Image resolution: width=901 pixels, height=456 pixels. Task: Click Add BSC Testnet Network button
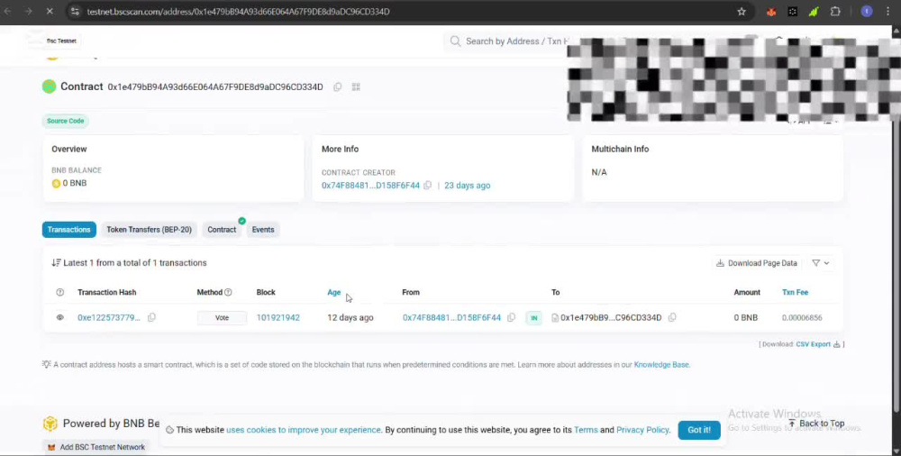click(x=96, y=447)
